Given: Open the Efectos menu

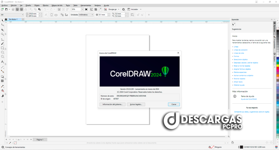Looking at the screenshot, I should (x=46, y=5).
